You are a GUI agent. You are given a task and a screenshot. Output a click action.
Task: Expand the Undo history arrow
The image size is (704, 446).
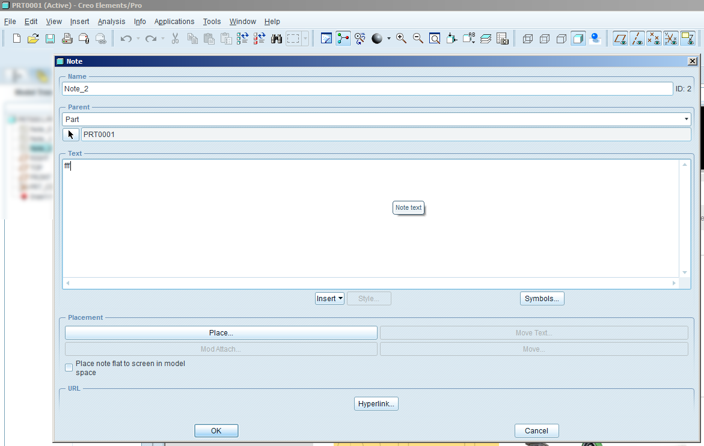click(x=138, y=38)
